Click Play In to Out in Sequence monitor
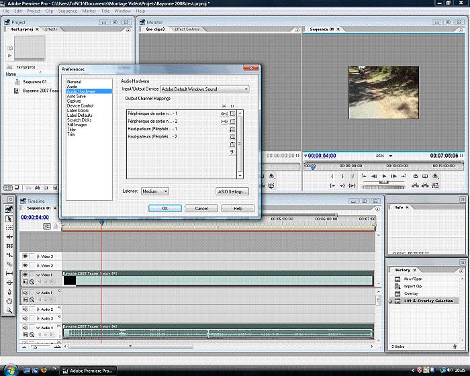The height and width of the screenshot is (376, 470). [352, 185]
